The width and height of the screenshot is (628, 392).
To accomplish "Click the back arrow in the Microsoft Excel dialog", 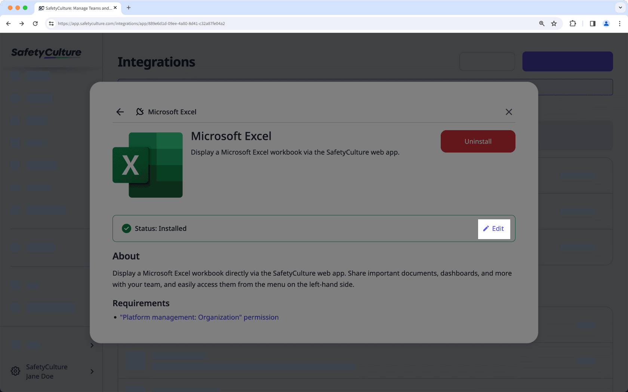I will pyautogui.click(x=120, y=112).
